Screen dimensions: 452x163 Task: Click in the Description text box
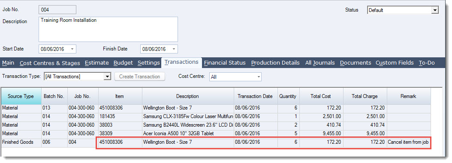108,29
